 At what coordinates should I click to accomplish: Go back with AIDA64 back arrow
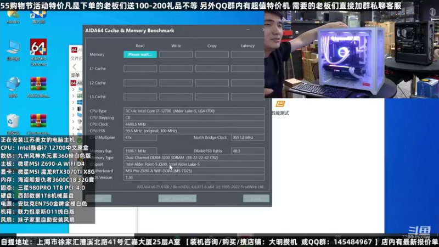(75, 66)
